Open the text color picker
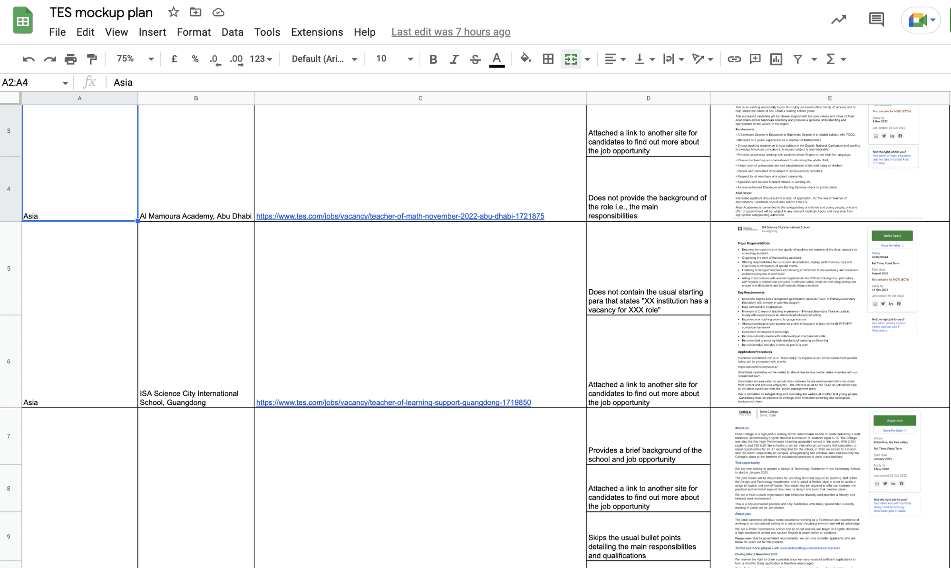The height and width of the screenshot is (568, 951). coord(496,59)
